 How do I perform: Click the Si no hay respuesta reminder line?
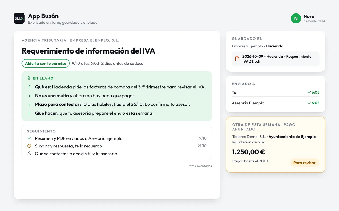coord(68,146)
